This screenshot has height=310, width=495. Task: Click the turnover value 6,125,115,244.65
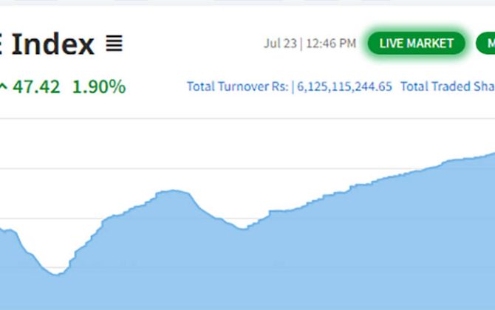(x=344, y=86)
